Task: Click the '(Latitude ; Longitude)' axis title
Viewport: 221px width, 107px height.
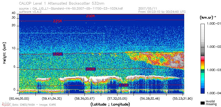Action: (x=110, y=105)
